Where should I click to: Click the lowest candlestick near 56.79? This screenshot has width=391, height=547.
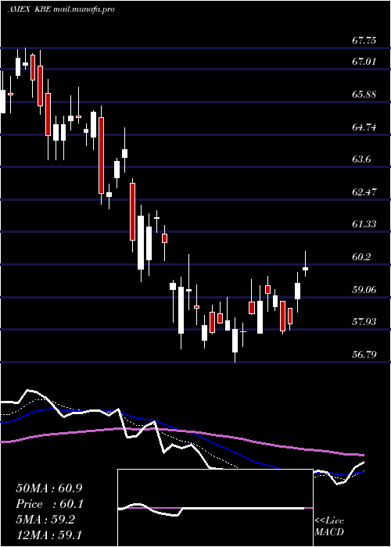pyautogui.click(x=235, y=340)
